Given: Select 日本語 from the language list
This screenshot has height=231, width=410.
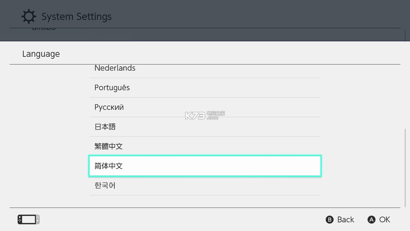Looking at the screenshot, I should point(205,127).
